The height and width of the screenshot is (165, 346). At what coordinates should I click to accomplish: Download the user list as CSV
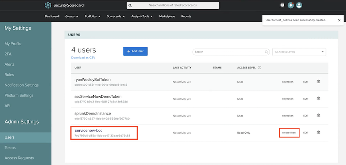coord(83,58)
